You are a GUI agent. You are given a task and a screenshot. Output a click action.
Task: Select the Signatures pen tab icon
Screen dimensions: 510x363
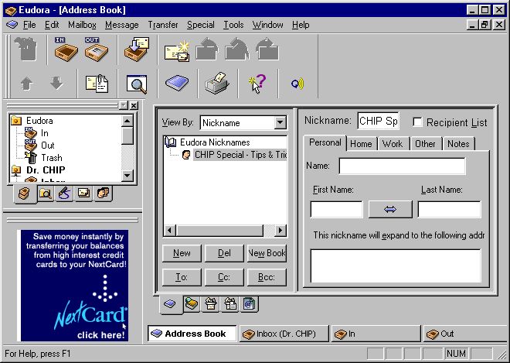64,193
